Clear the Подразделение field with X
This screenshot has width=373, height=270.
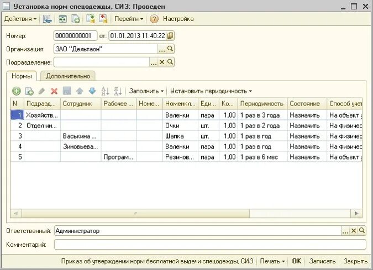[x=162, y=62]
